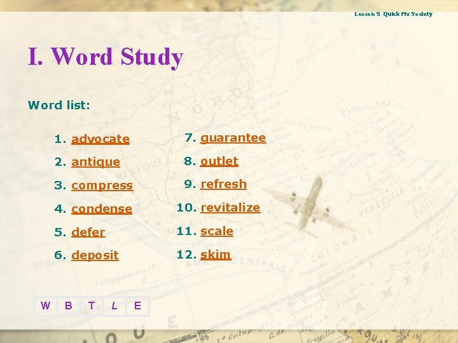Open the "compress" word link
Image resolution: width=458 pixels, height=343 pixels.
click(102, 185)
